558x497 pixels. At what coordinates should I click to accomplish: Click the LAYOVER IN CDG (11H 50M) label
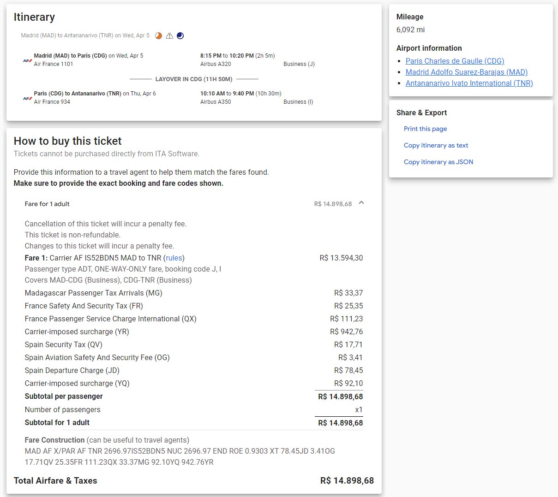tap(194, 79)
